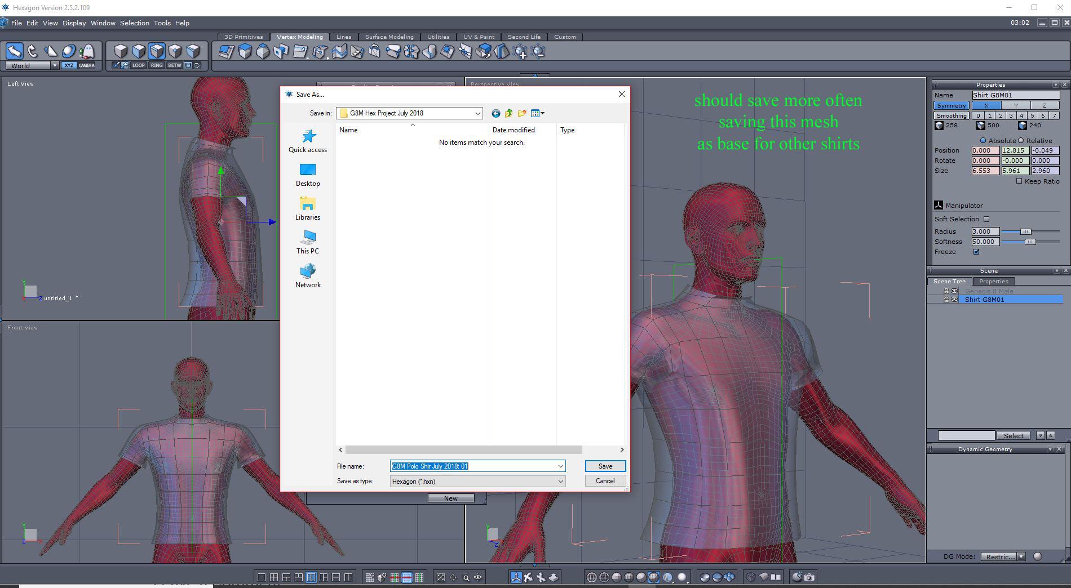Switch to object selection mode cube

[121, 51]
